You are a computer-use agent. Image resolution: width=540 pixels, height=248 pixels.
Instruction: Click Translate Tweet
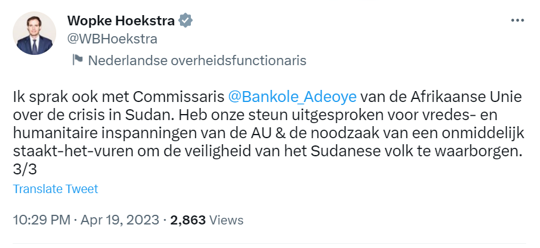[56, 189]
